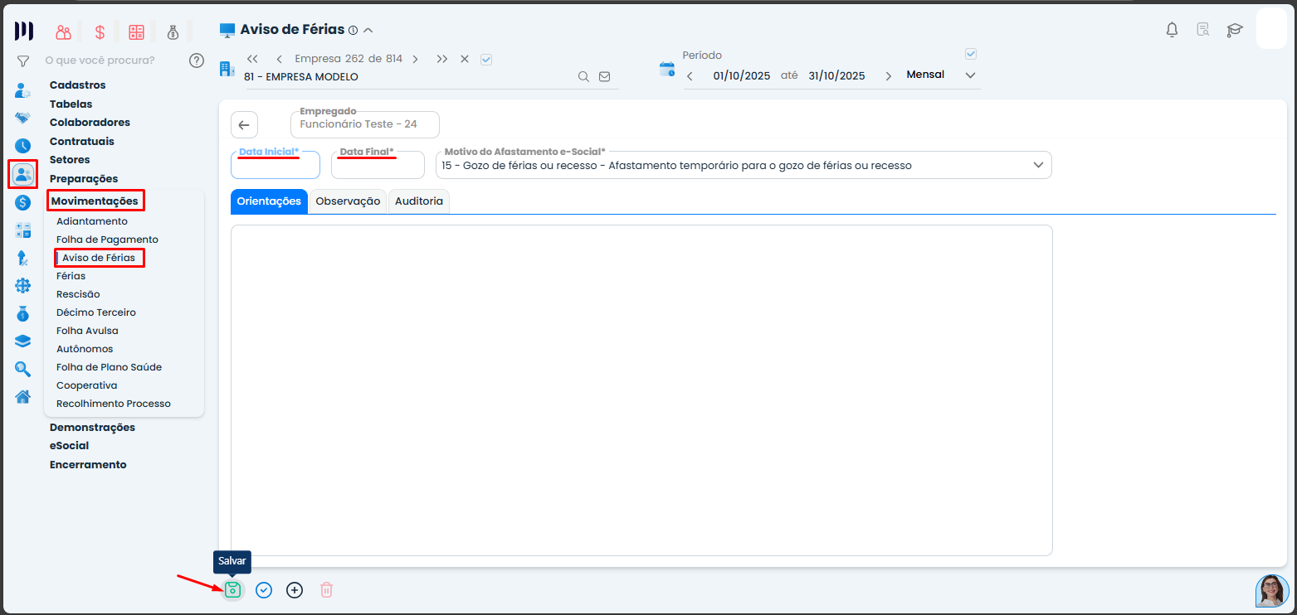The image size is (1297, 615).
Task: Open Folha de Pagamento in Movimentações
Action: click(x=107, y=240)
